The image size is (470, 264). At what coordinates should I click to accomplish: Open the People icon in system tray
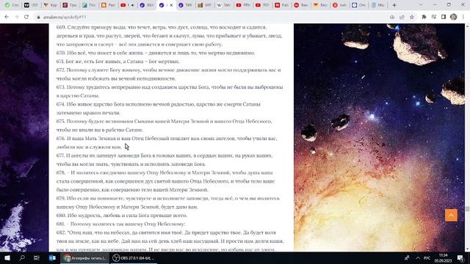407,257
